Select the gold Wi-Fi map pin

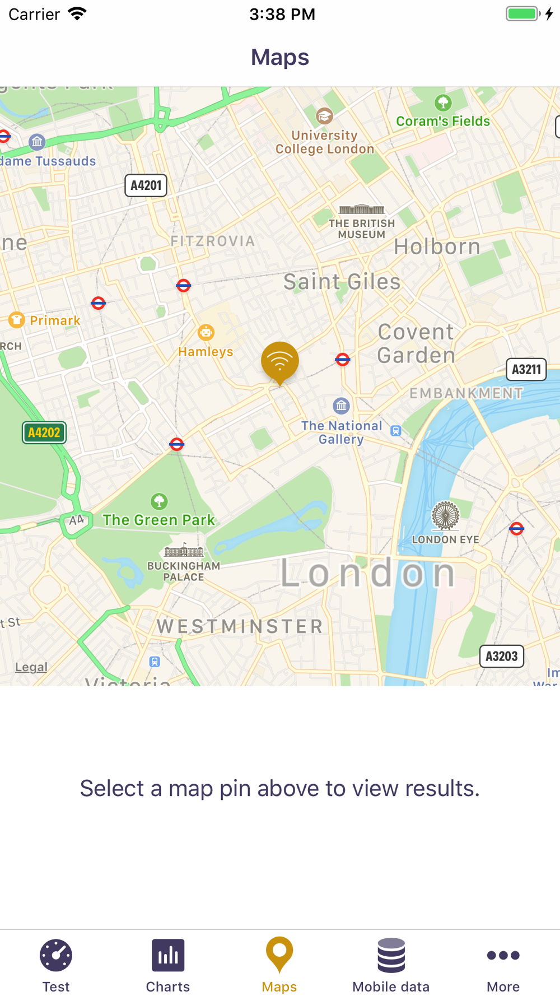point(279,362)
